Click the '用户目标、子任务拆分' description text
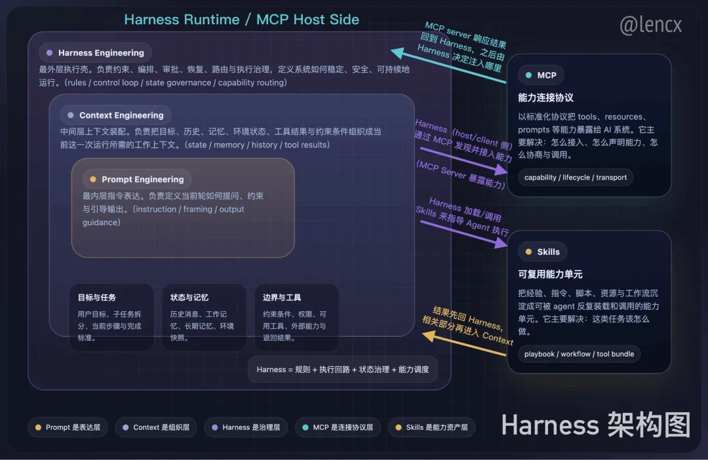The image size is (708, 460). tap(109, 326)
